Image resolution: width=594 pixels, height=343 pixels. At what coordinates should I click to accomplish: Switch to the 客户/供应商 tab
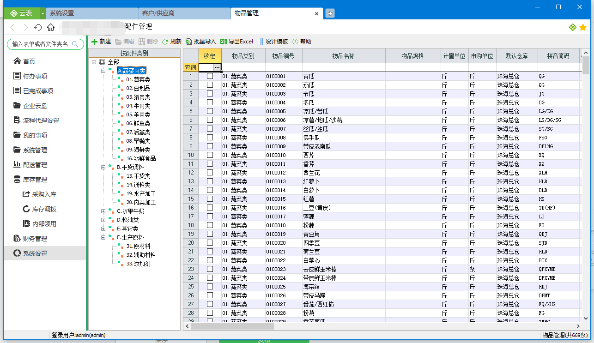point(184,13)
